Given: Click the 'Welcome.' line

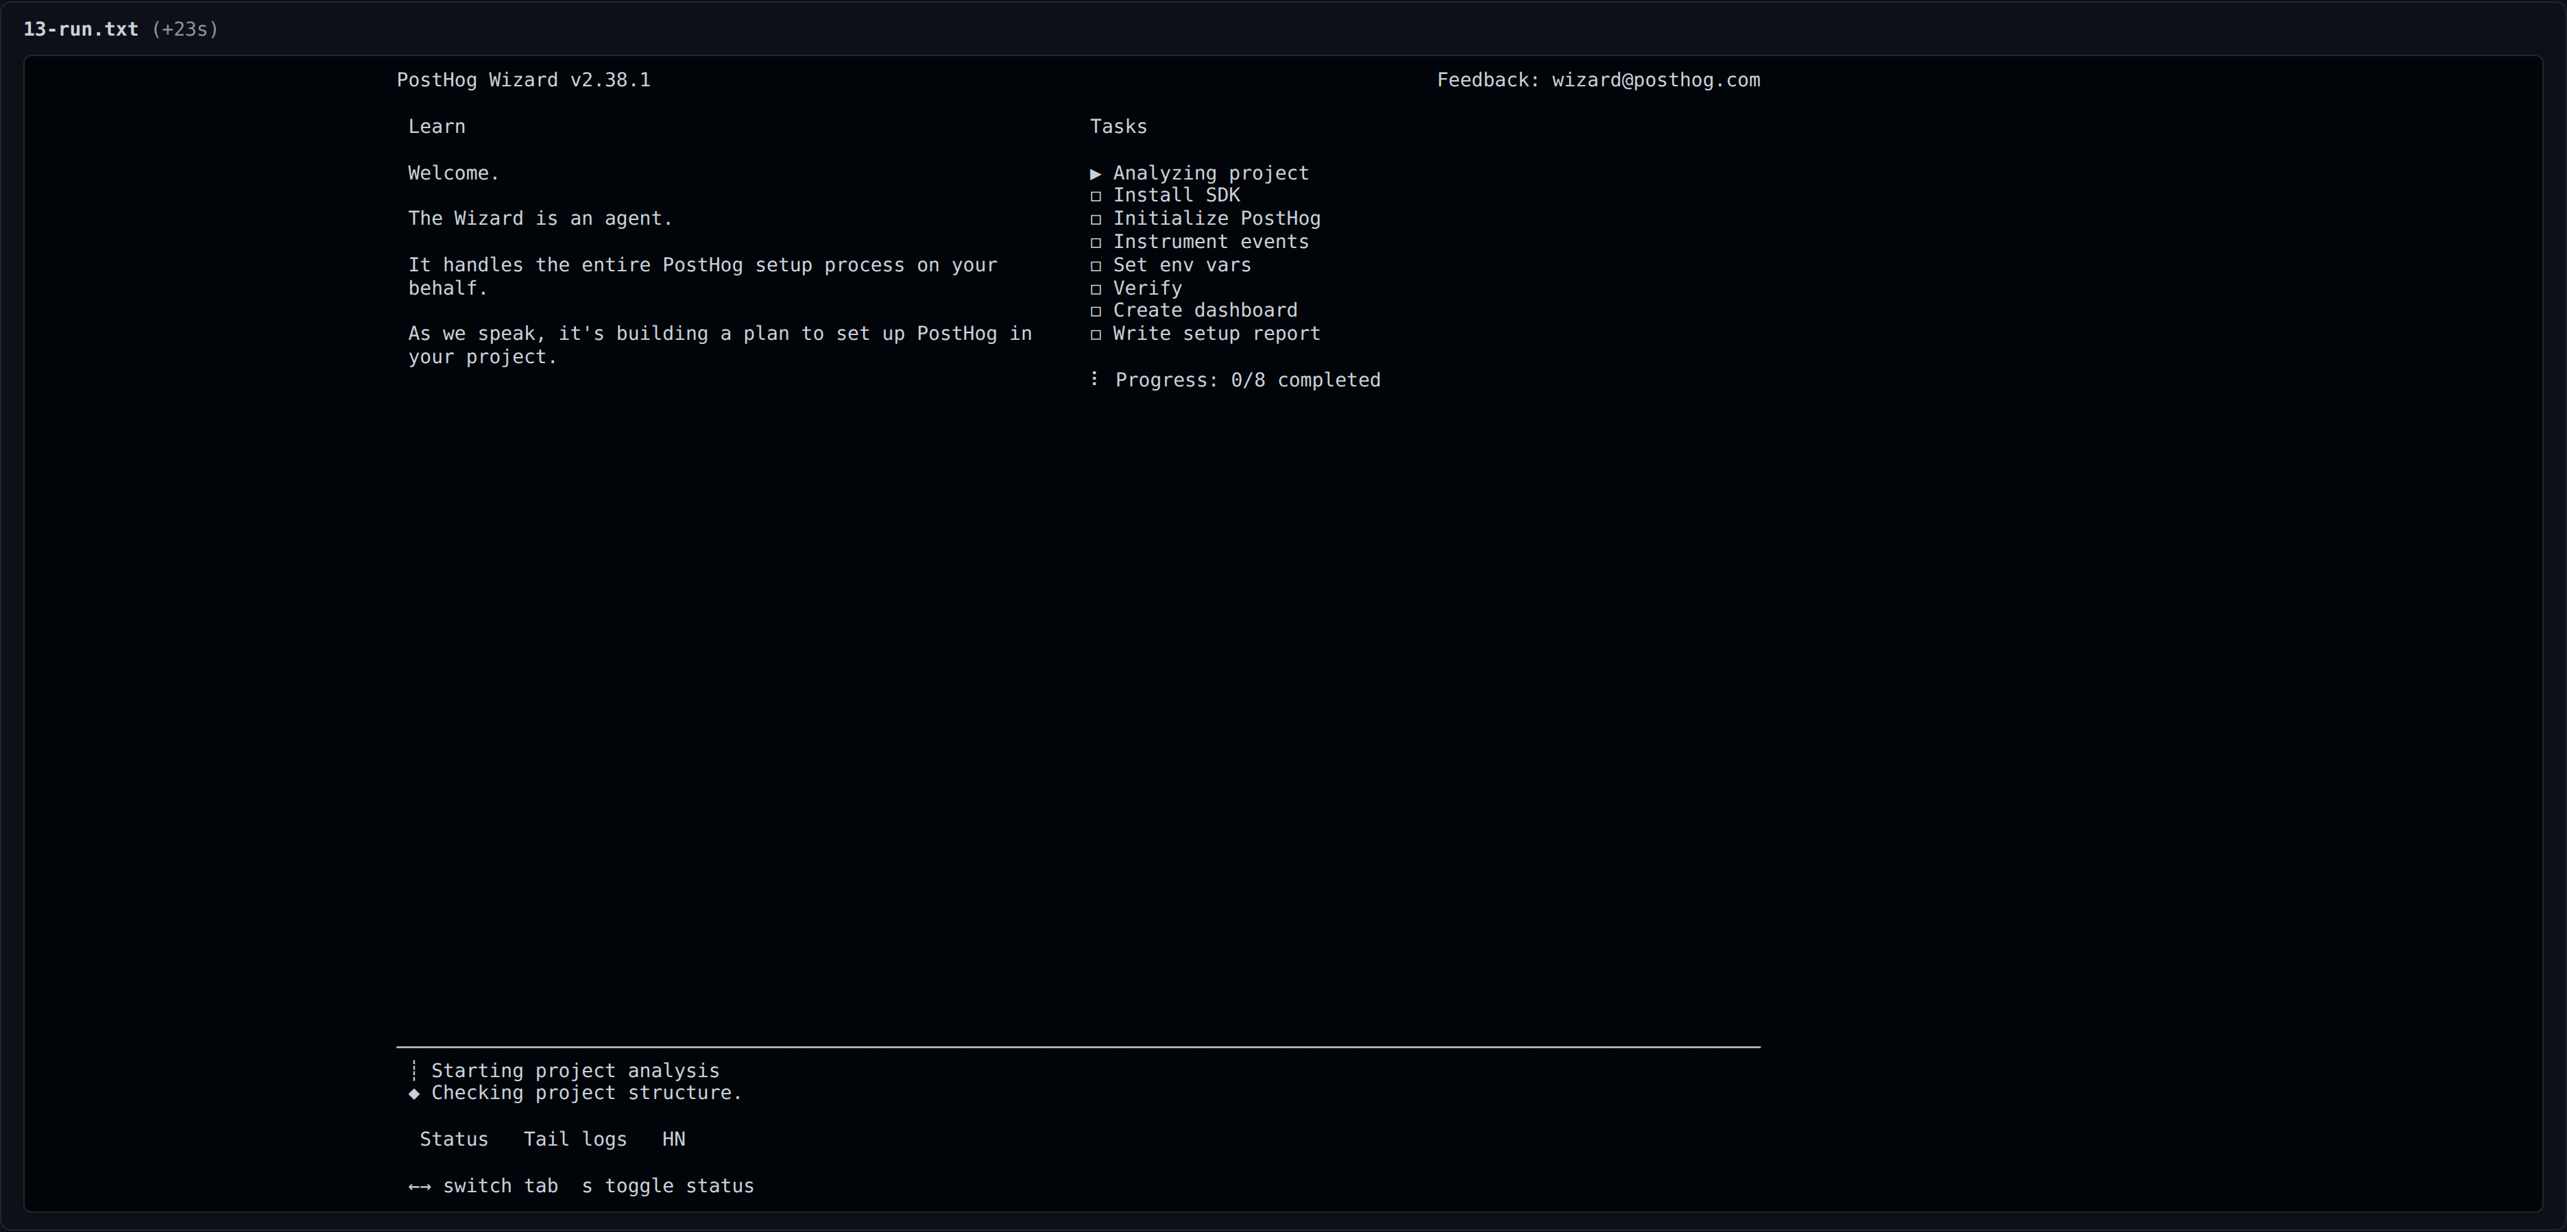Looking at the screenshot, I should coord(453,173).
